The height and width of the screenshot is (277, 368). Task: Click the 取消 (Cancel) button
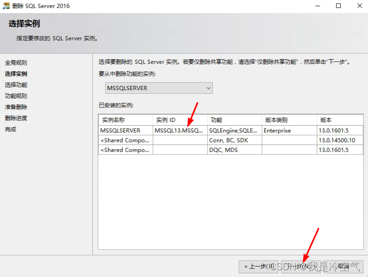tap(343, 267)
